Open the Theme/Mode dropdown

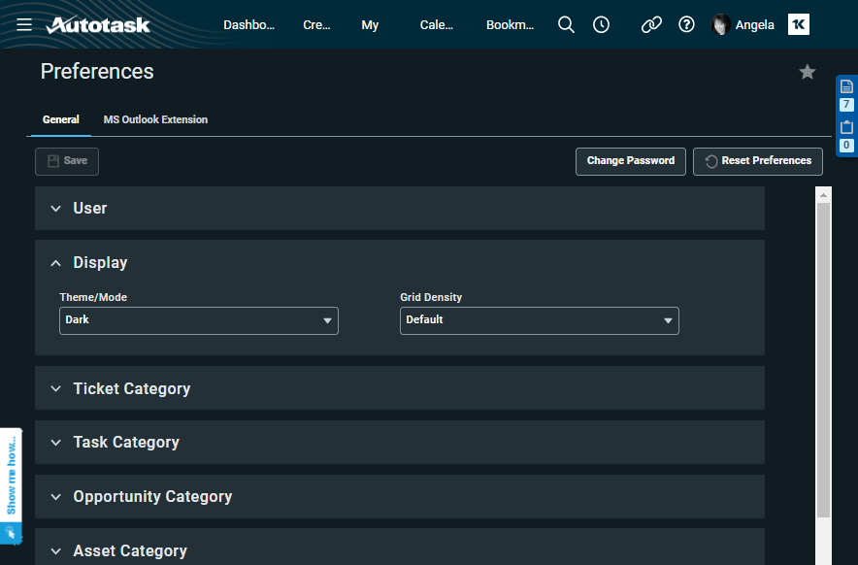pos(198,320)
